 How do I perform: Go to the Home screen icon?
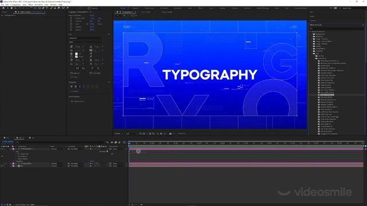pyautogui.click(x=3, y=8)
